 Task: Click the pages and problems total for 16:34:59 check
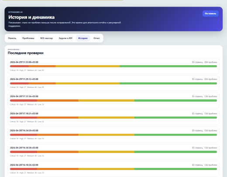(204, 130)
